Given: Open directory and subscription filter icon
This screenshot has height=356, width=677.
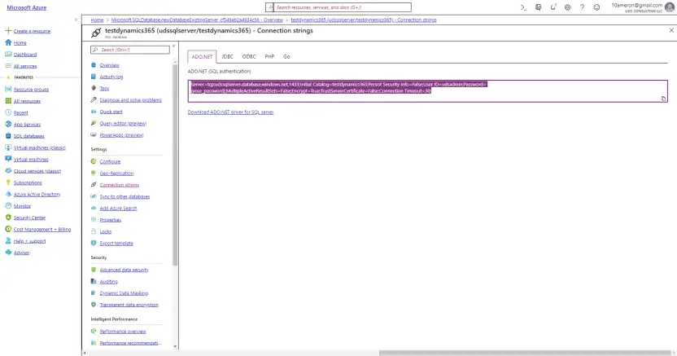Looking at the screenshot, I should tap(538, 7).
